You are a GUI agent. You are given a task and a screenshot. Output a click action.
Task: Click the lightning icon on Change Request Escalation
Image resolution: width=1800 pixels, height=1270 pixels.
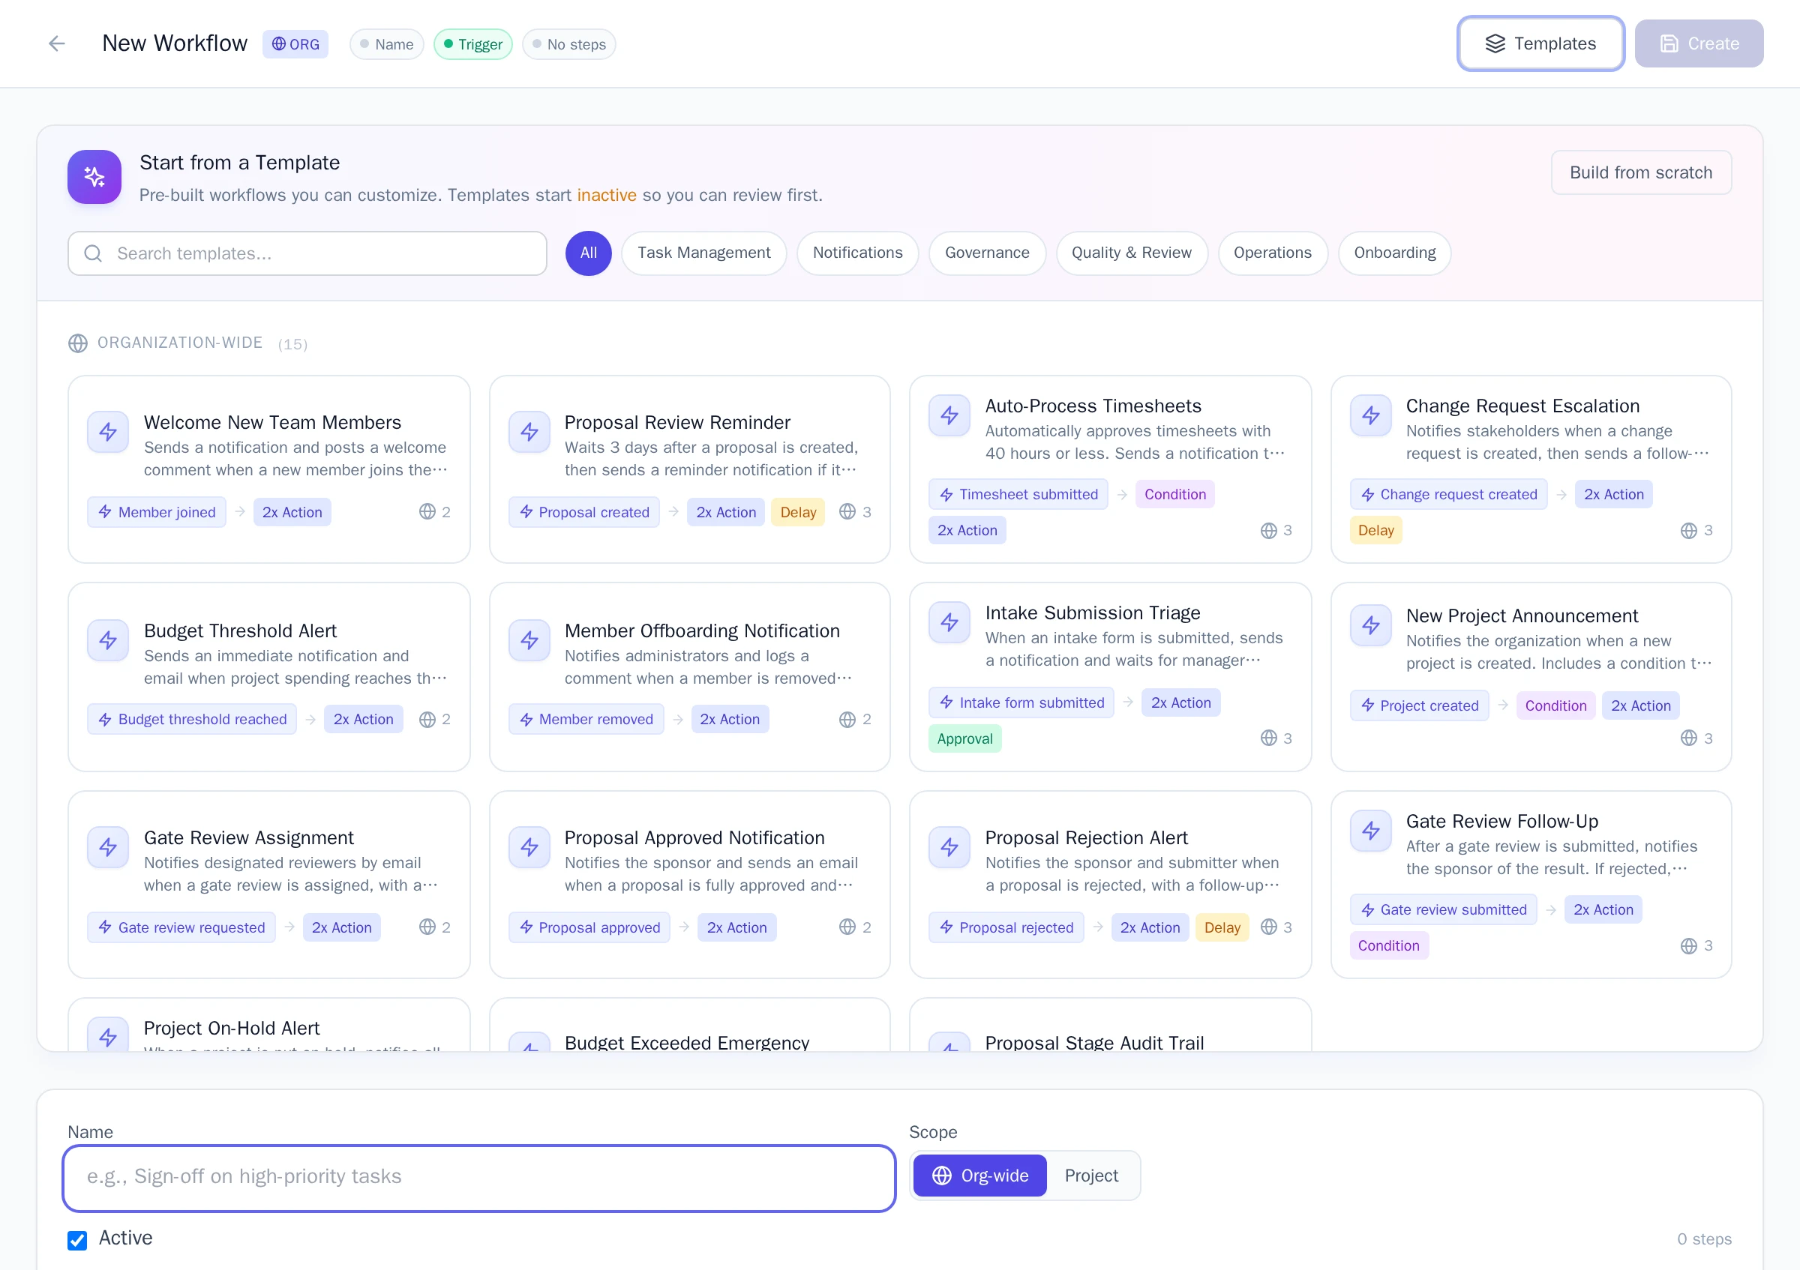[1370, 415]
